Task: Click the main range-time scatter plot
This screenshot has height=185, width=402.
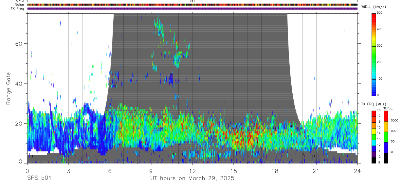Action: point(192,88)
